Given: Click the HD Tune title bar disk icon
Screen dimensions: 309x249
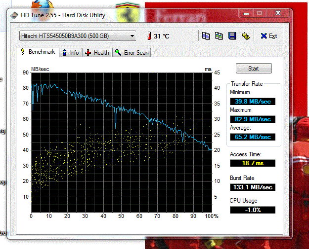Looking at the screenshot, I should coord(14,15).
